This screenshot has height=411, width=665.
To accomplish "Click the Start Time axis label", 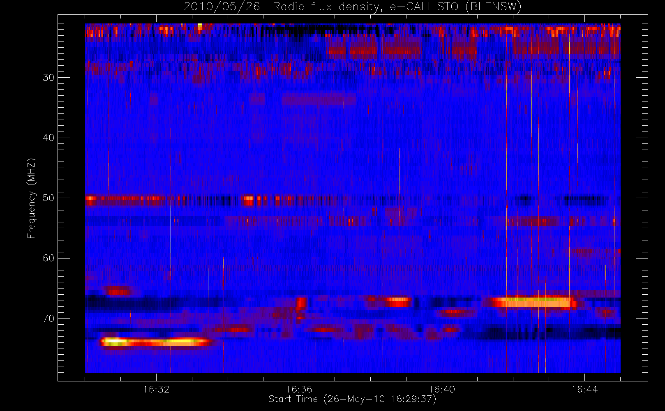I will tap(352, 399).
